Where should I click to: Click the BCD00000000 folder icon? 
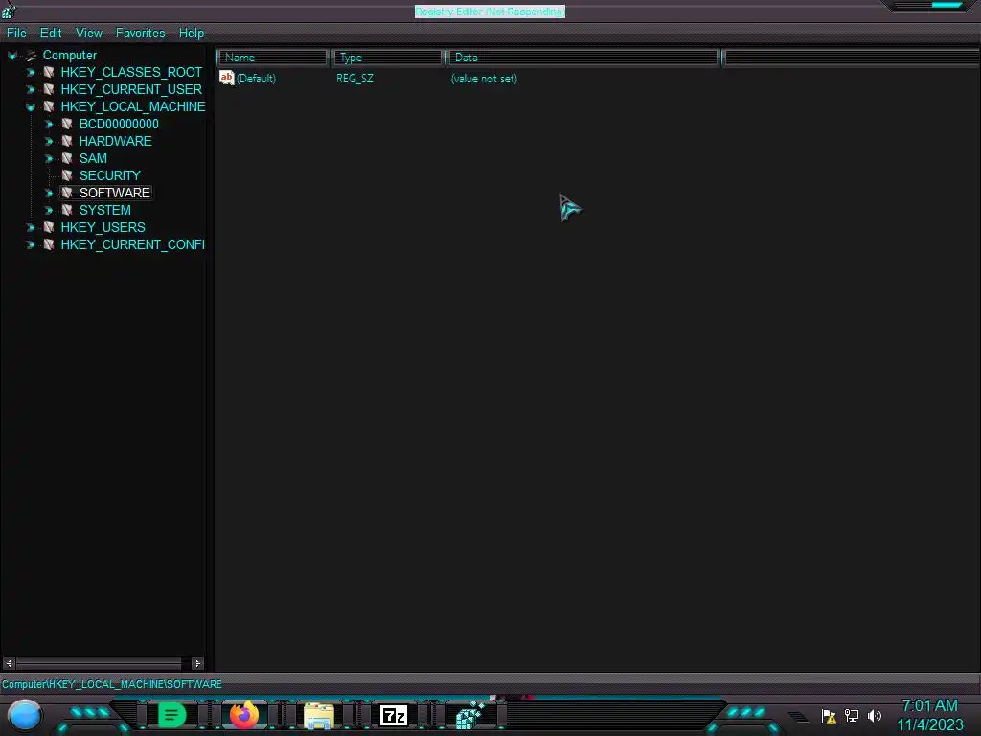66,124
